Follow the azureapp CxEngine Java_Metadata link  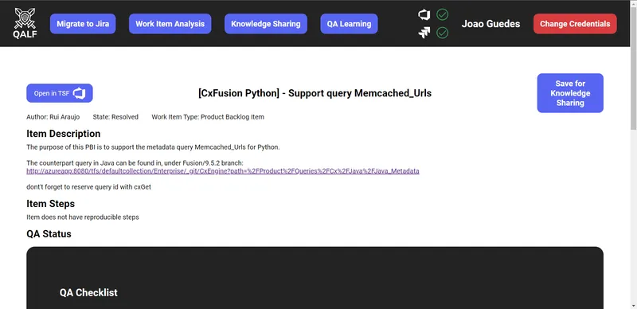click(x=223, y=171)
